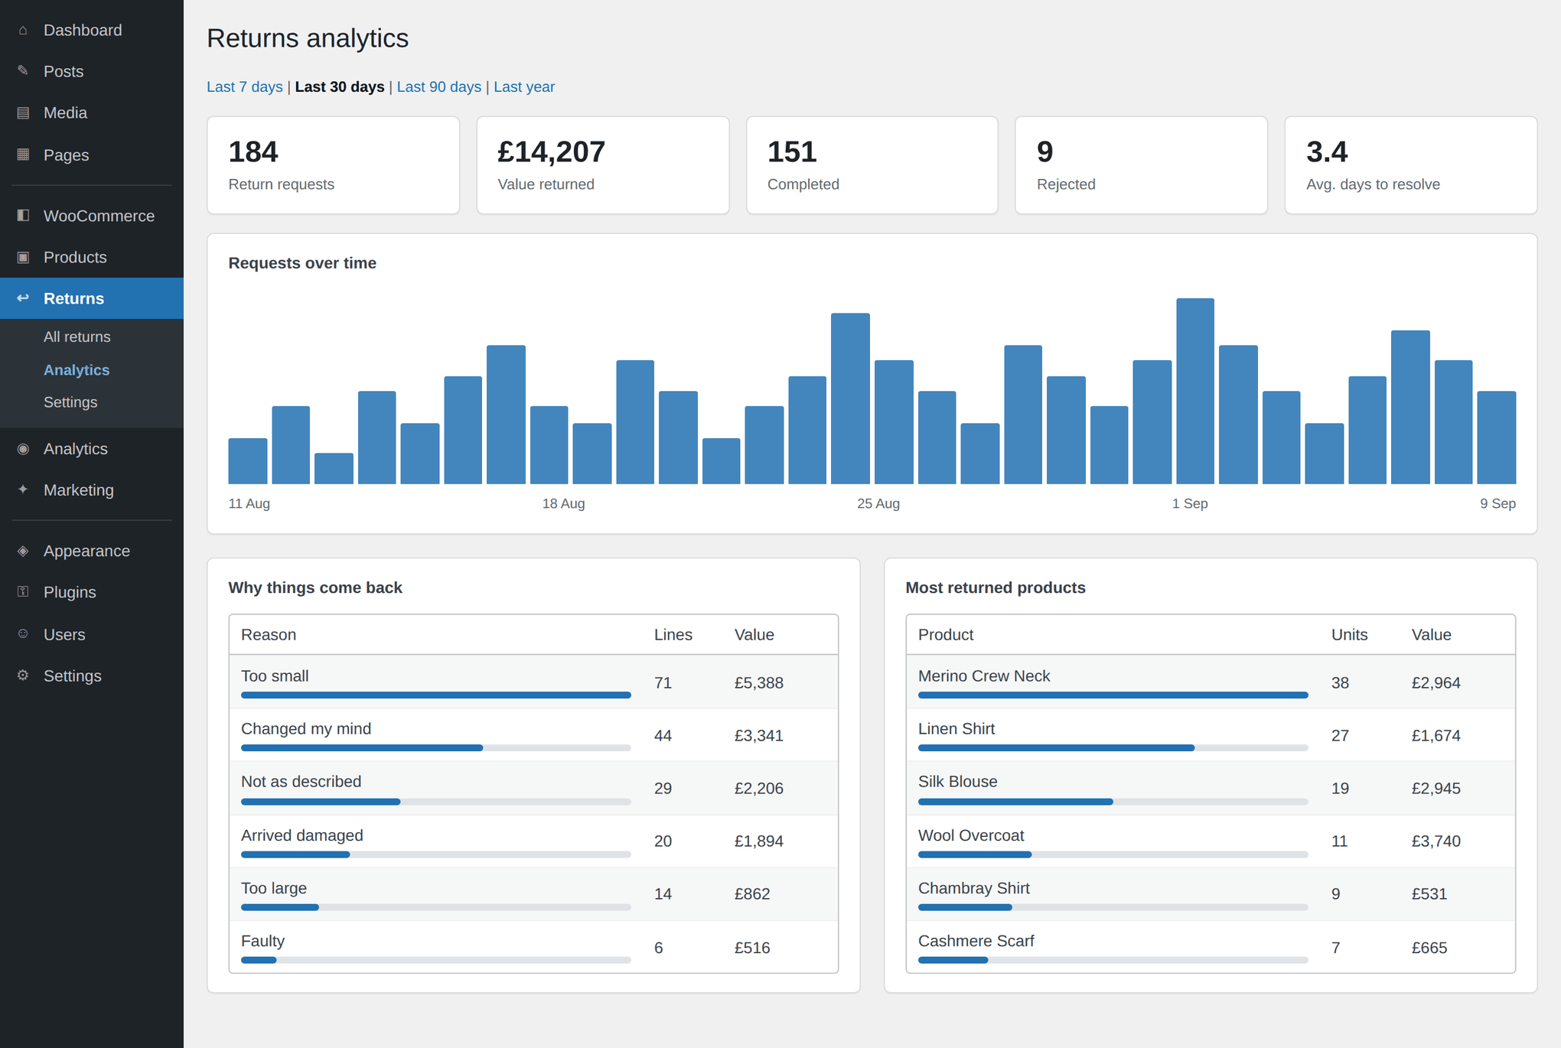Open the Products menu

point(92,257)
